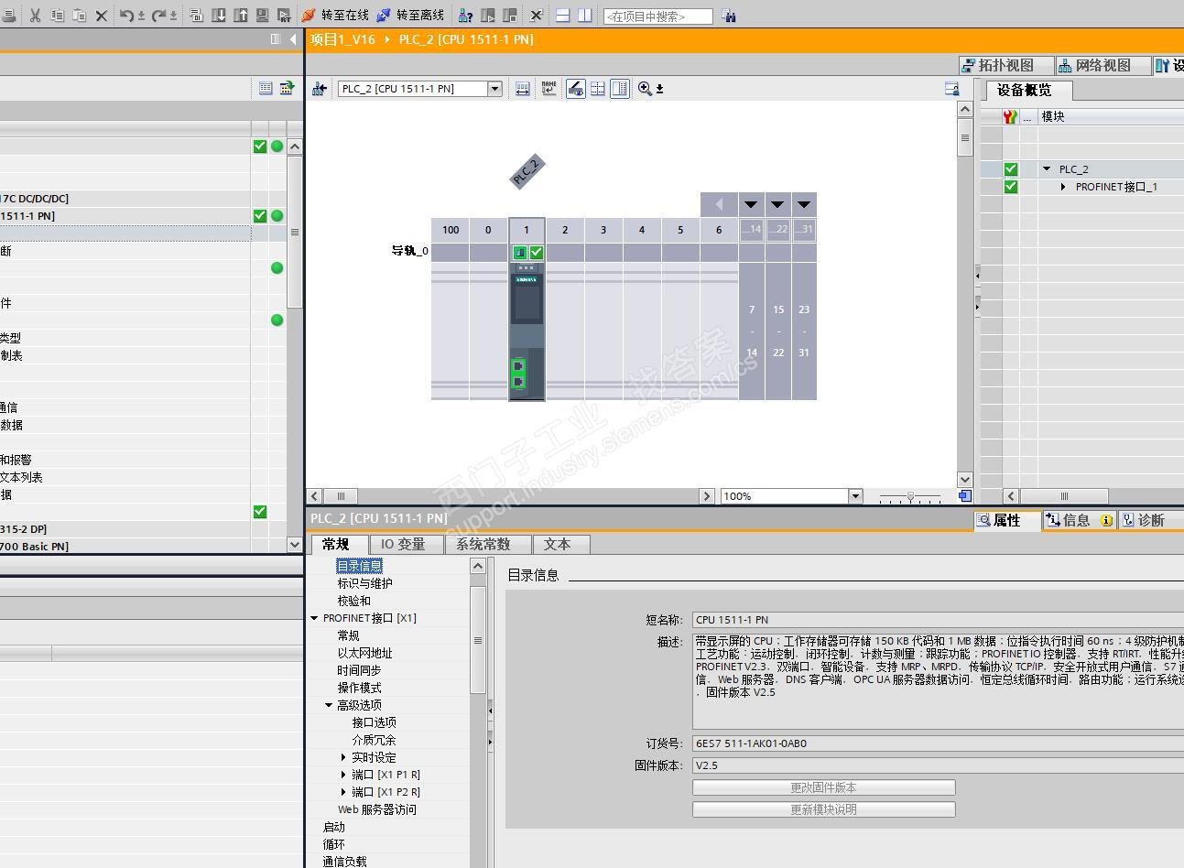Click the 更改固件版本 button
The height and width of the screenshot is (868, 1184).
[823, 787]
